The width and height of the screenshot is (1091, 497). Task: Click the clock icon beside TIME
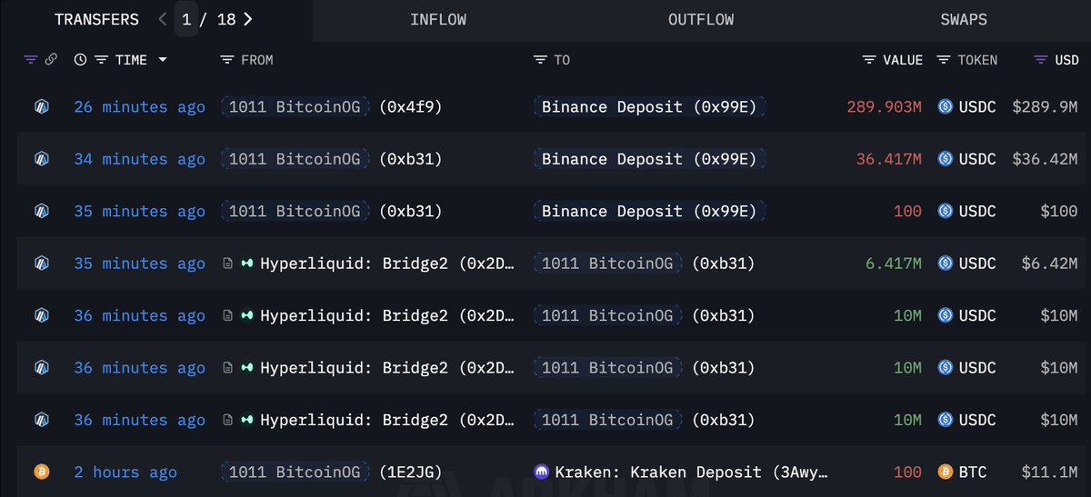pos(80,60)
